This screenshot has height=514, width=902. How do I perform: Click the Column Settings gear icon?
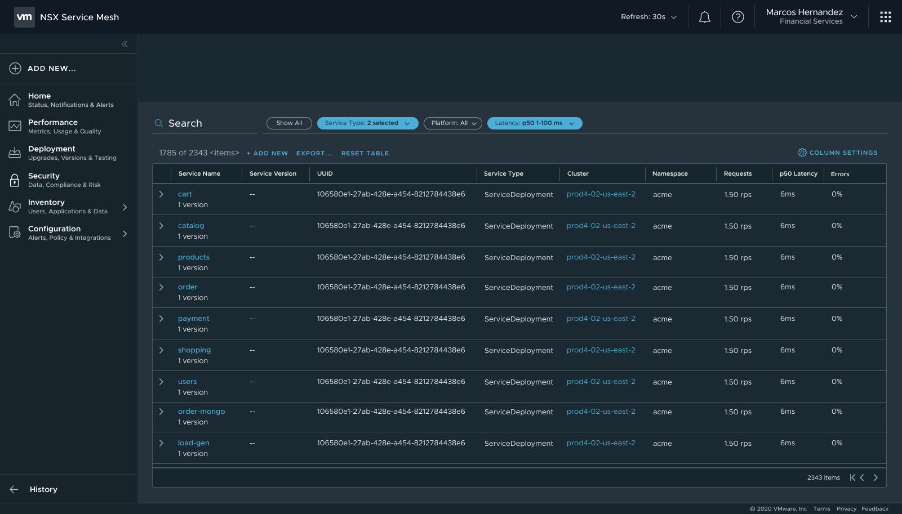[x=802, y=153]
